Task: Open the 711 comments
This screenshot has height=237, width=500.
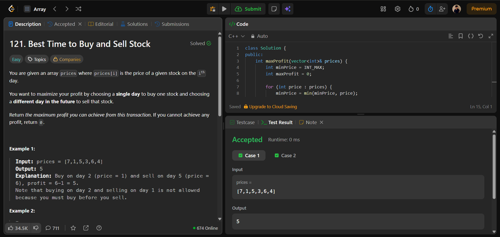Action: click(x=52, y=228)
